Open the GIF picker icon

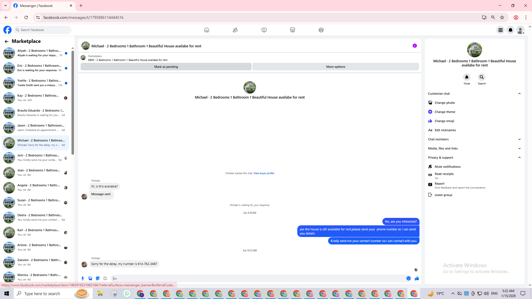tap(105, 279)
